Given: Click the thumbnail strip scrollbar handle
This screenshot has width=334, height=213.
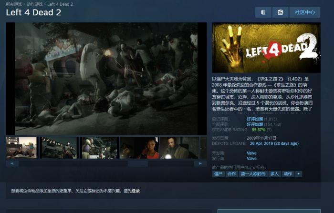Looking at the screenshot, I should click(138, 163).
